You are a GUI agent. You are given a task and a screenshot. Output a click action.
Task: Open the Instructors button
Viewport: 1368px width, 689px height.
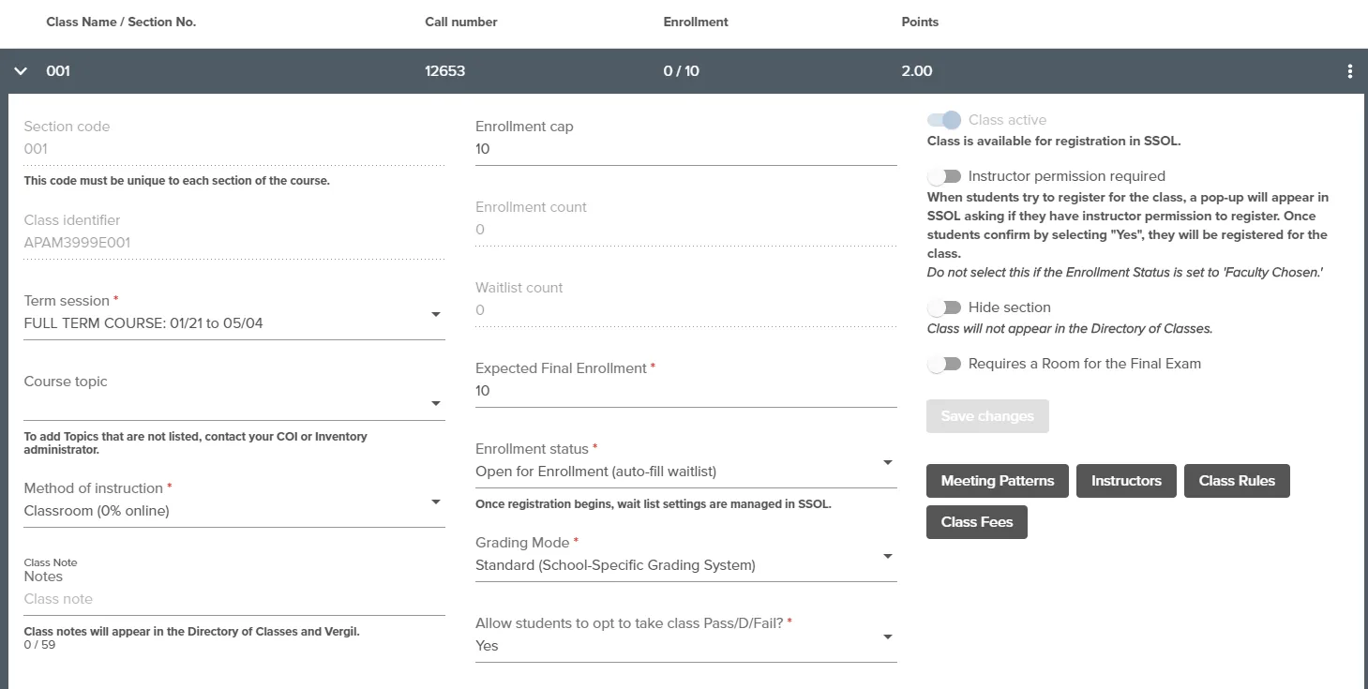click(1126, 481)
